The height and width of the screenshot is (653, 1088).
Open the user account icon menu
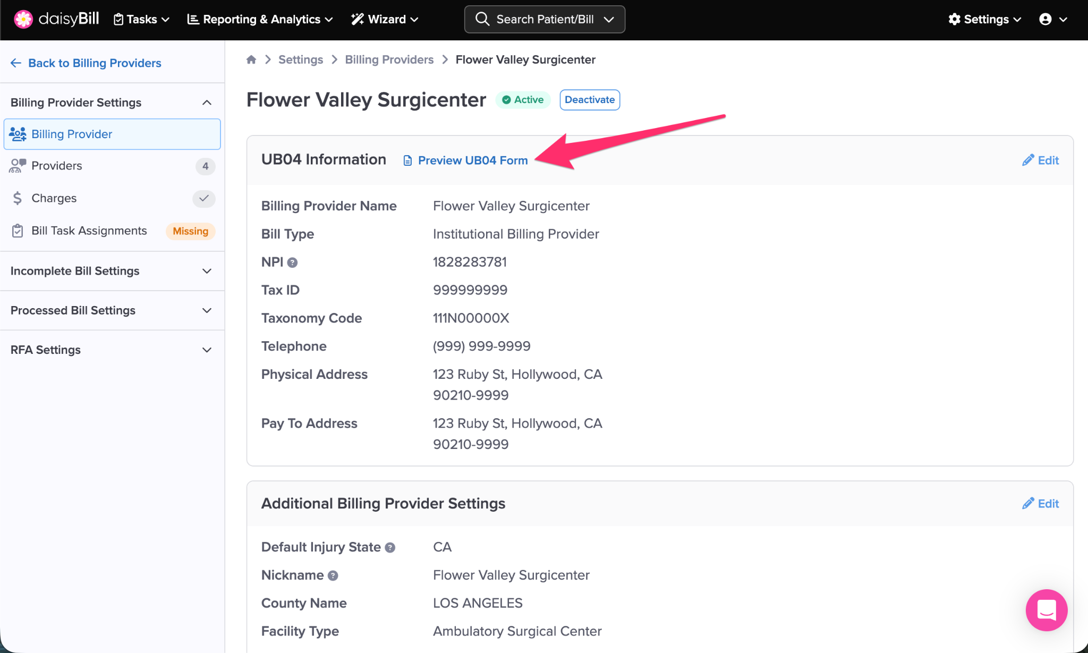click(x=1052, y=19)
